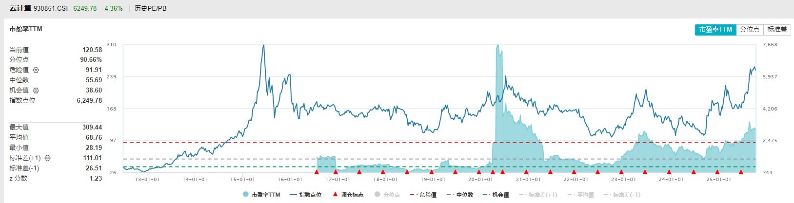
Task: Enable 标准差(+1) legend series
Action: click(538, 195)
